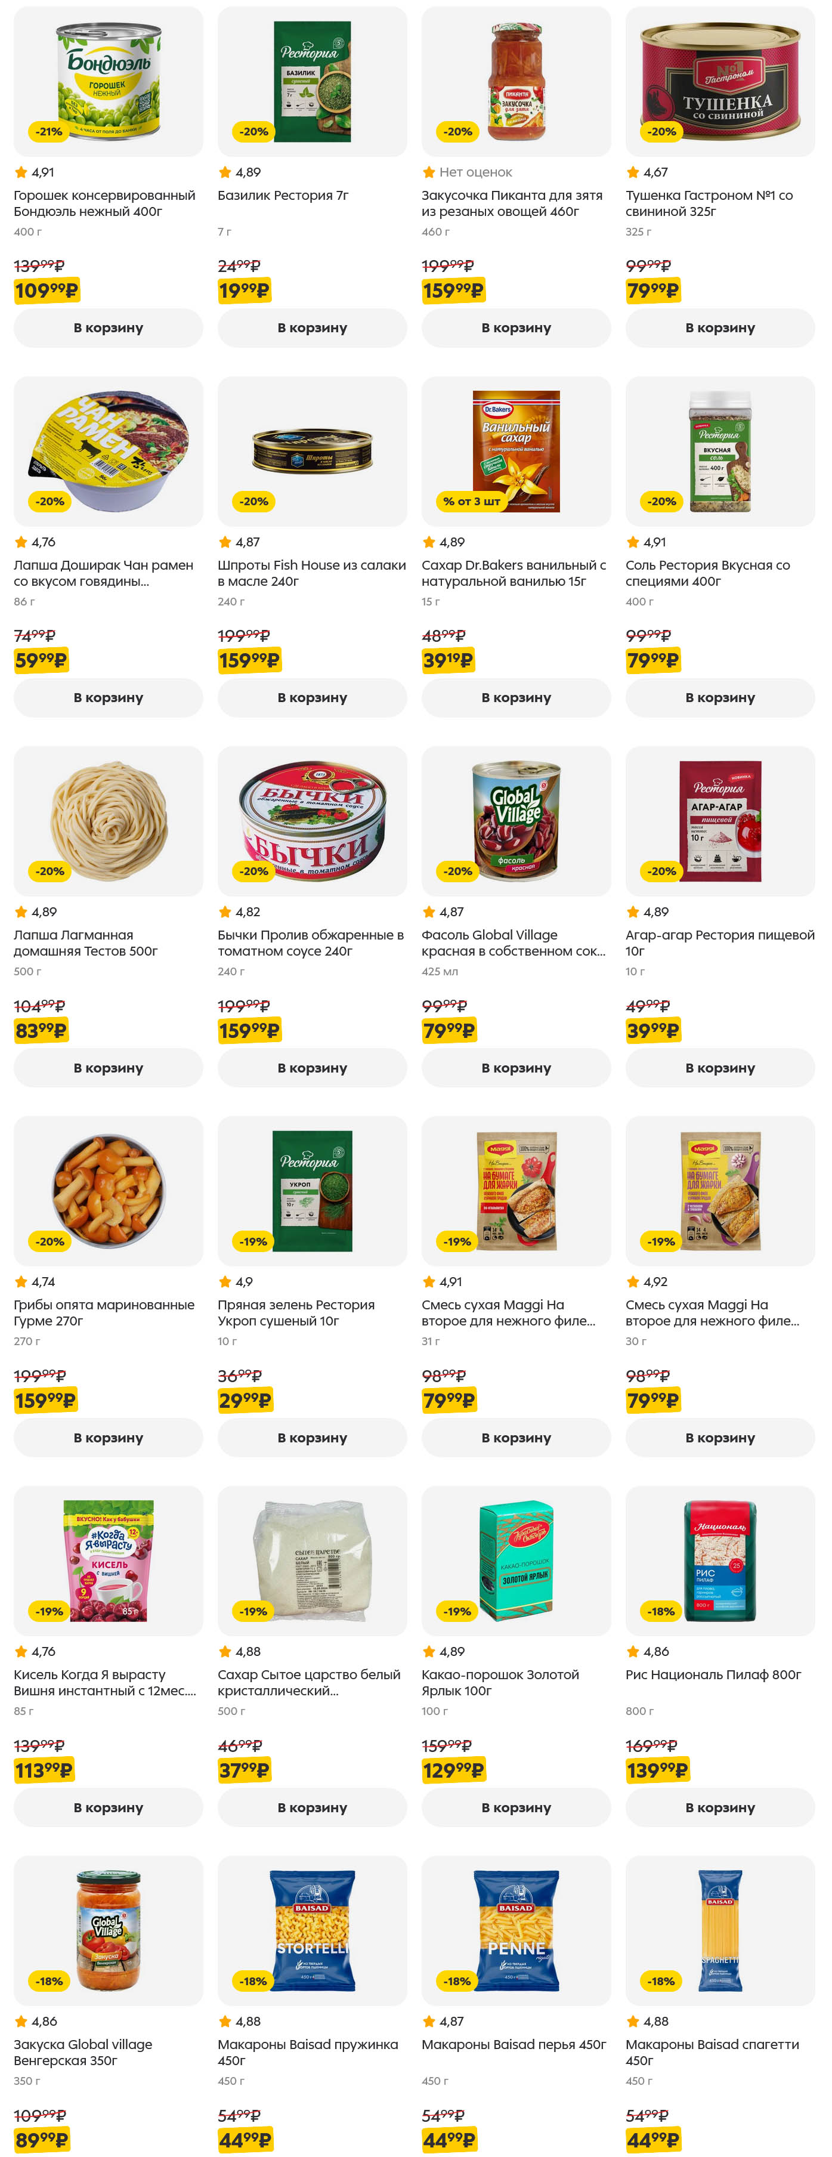Click the -18% badge on Рис Националь
This screenshot has height=2157, width=832.
click(x=660, y=1611)
